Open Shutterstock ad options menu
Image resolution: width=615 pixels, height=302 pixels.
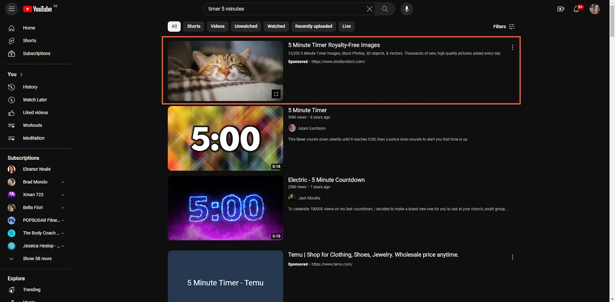coord(512,47)
